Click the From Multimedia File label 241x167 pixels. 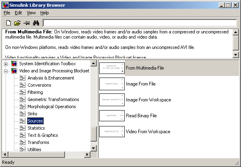(145, 68)
